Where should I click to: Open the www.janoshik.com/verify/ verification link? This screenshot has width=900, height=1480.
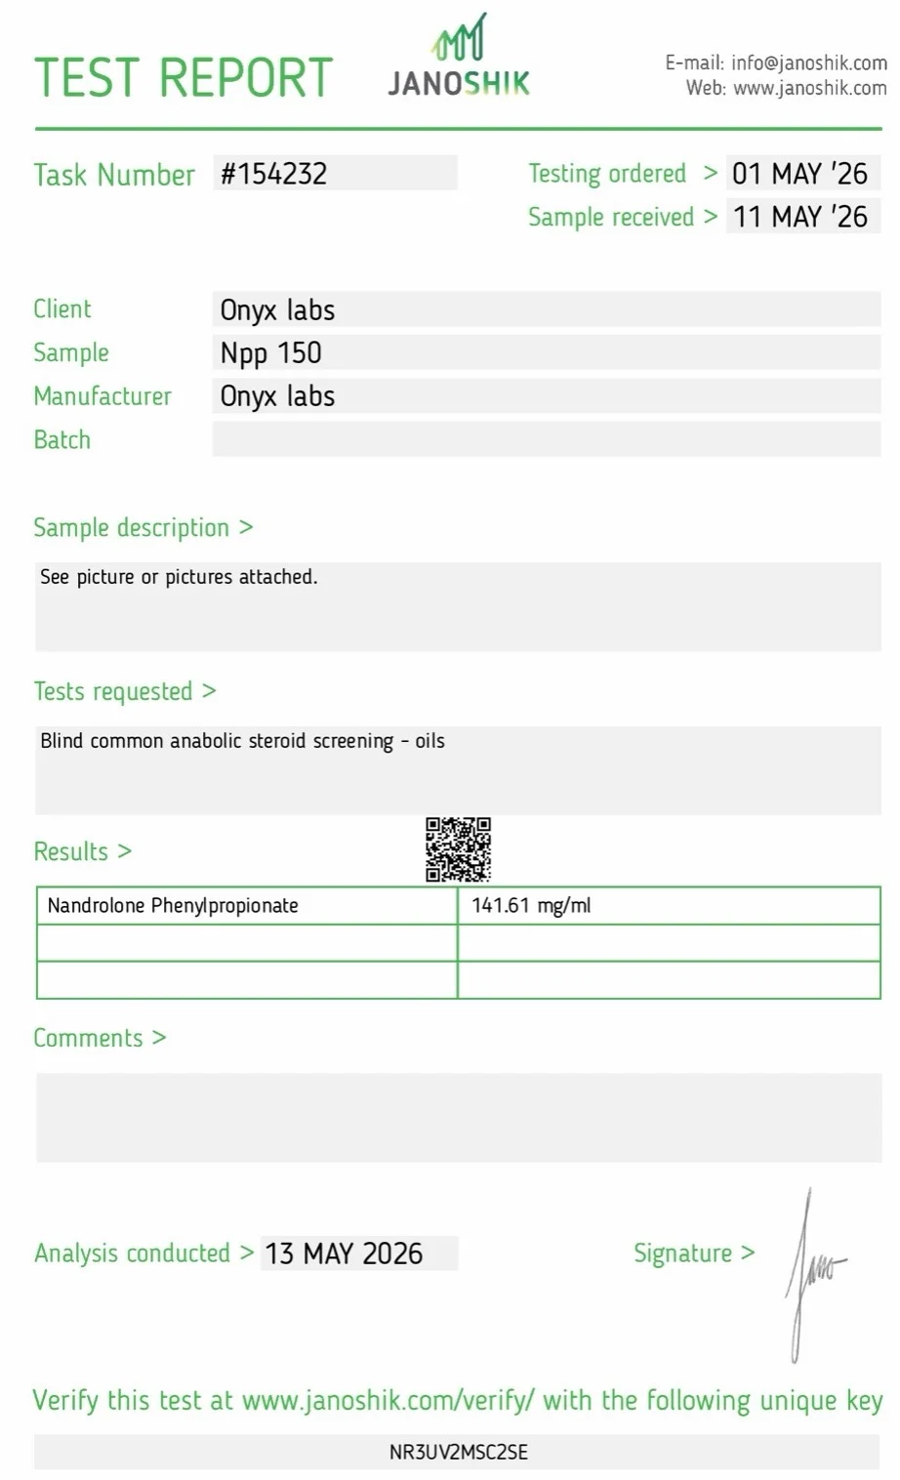tap(388, 1400)
